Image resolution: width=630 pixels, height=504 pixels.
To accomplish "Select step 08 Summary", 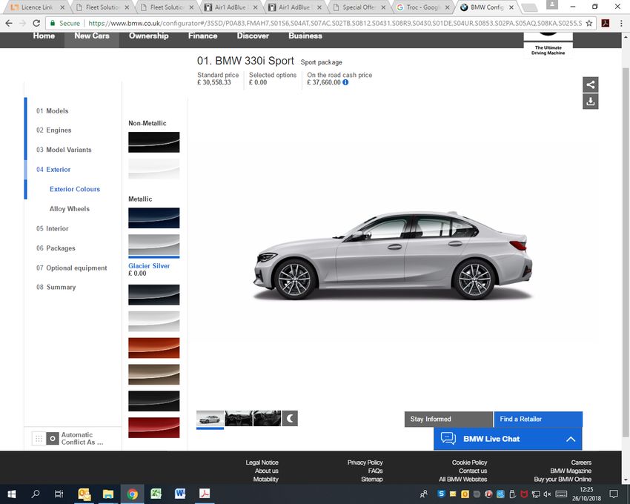I will [x=56, y=288].
